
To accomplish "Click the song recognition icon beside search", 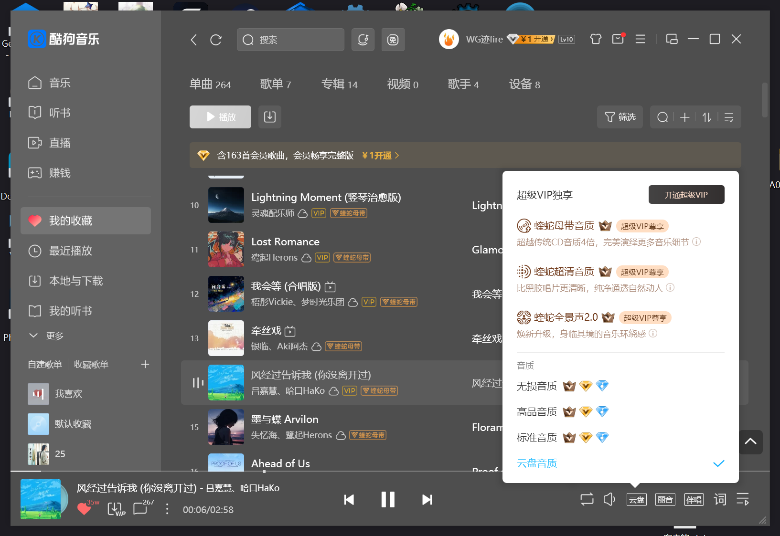I will 363,40.
